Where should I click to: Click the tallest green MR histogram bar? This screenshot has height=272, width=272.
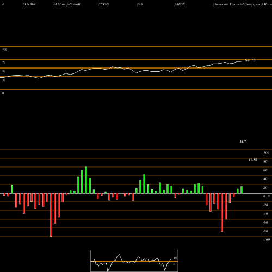click(x=86, y=180)
